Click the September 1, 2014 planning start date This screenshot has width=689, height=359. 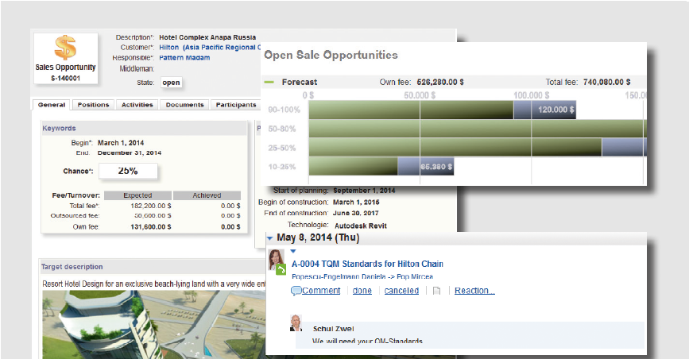point(364,191)
